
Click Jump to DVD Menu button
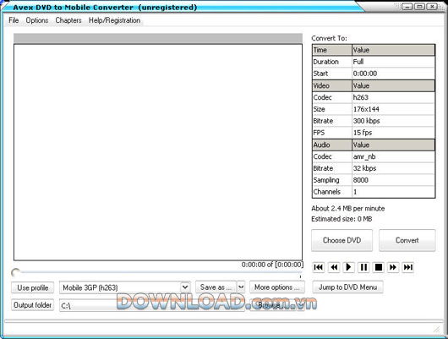[347, 287]
